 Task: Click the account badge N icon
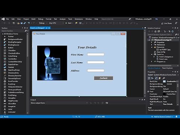156,19
